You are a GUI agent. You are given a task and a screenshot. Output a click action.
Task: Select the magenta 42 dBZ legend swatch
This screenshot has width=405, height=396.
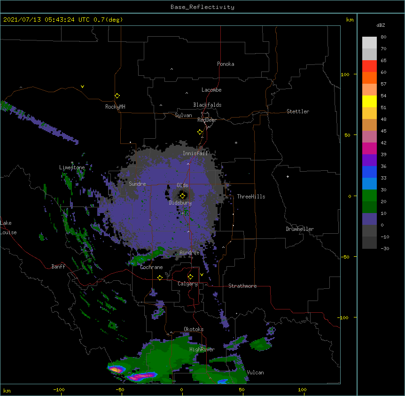tap(369, 148)
